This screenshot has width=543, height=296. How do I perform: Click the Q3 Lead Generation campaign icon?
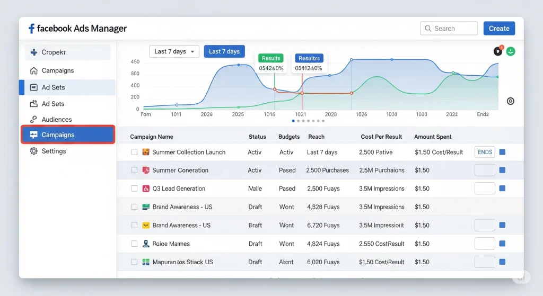(146, 189)
